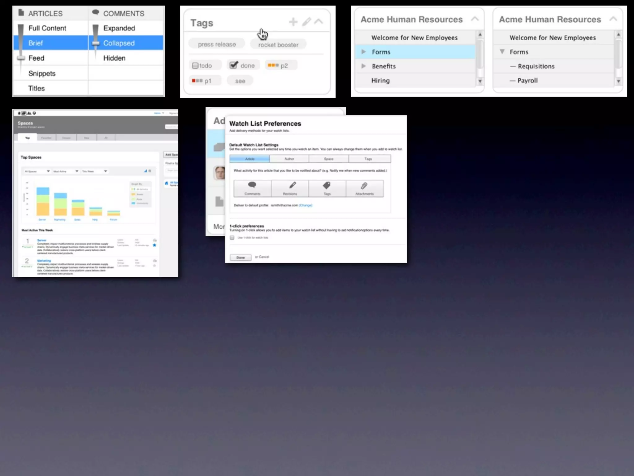The height and width of the screenshot is (476, 634).
Task: Click the pencil edit icon in Tags panel
Action: pyautogui.click(x=306, y=22)
